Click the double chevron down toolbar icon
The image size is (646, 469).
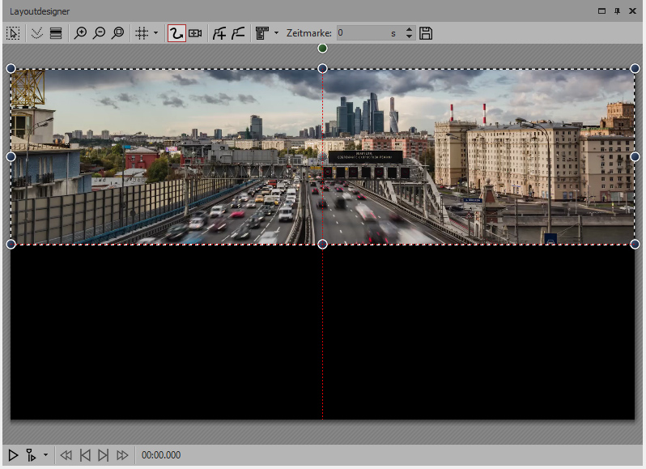click(x=36, y=33)
